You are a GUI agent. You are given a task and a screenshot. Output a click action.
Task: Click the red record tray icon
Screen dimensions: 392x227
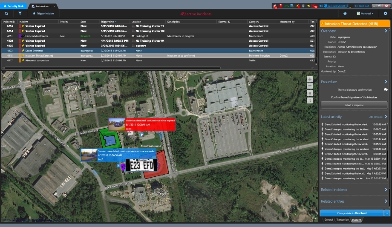(281, 6)
